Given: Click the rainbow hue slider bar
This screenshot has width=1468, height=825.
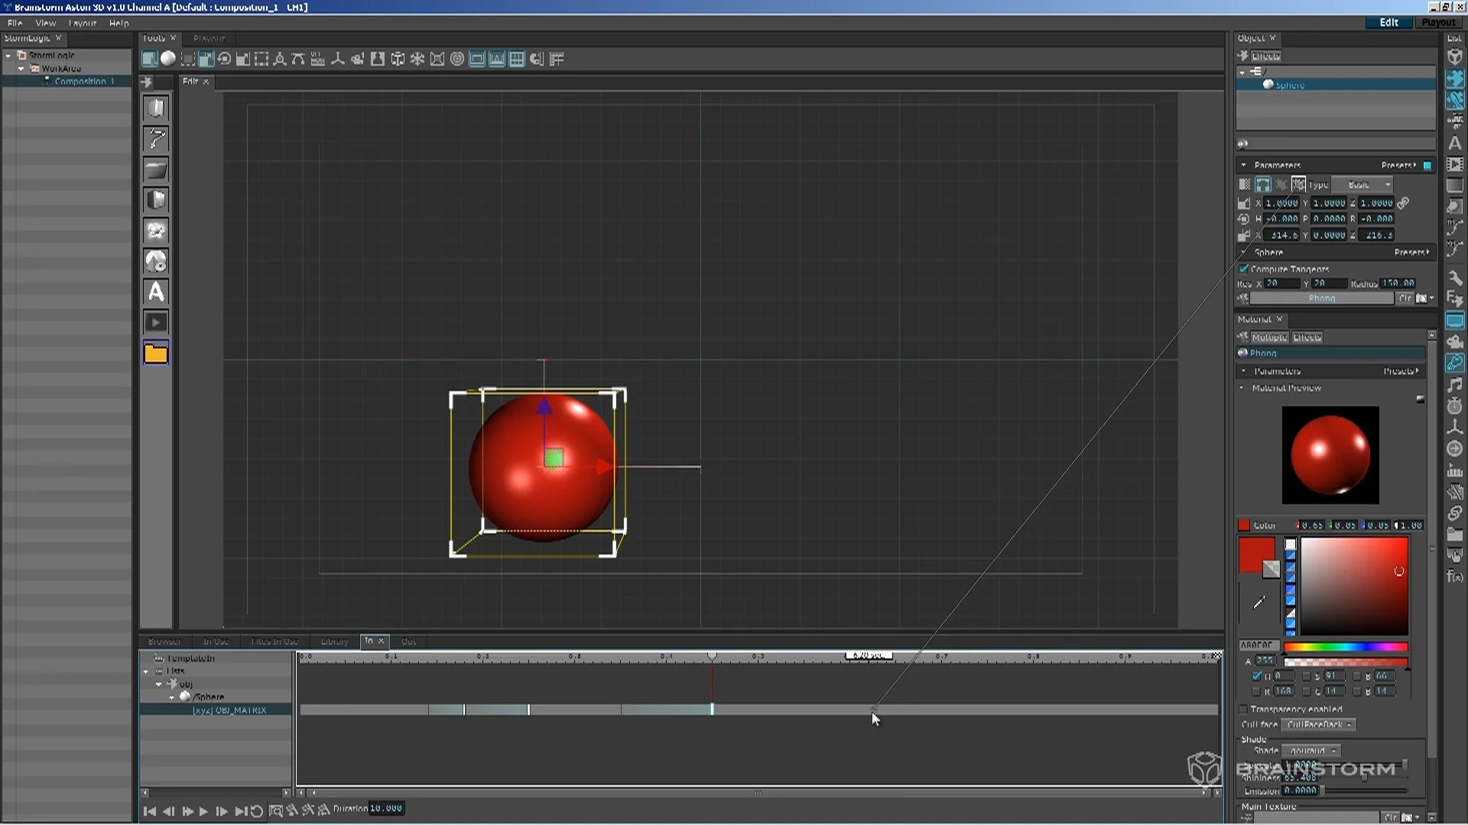Looking at the screenshot, I should click(1346, 647).
